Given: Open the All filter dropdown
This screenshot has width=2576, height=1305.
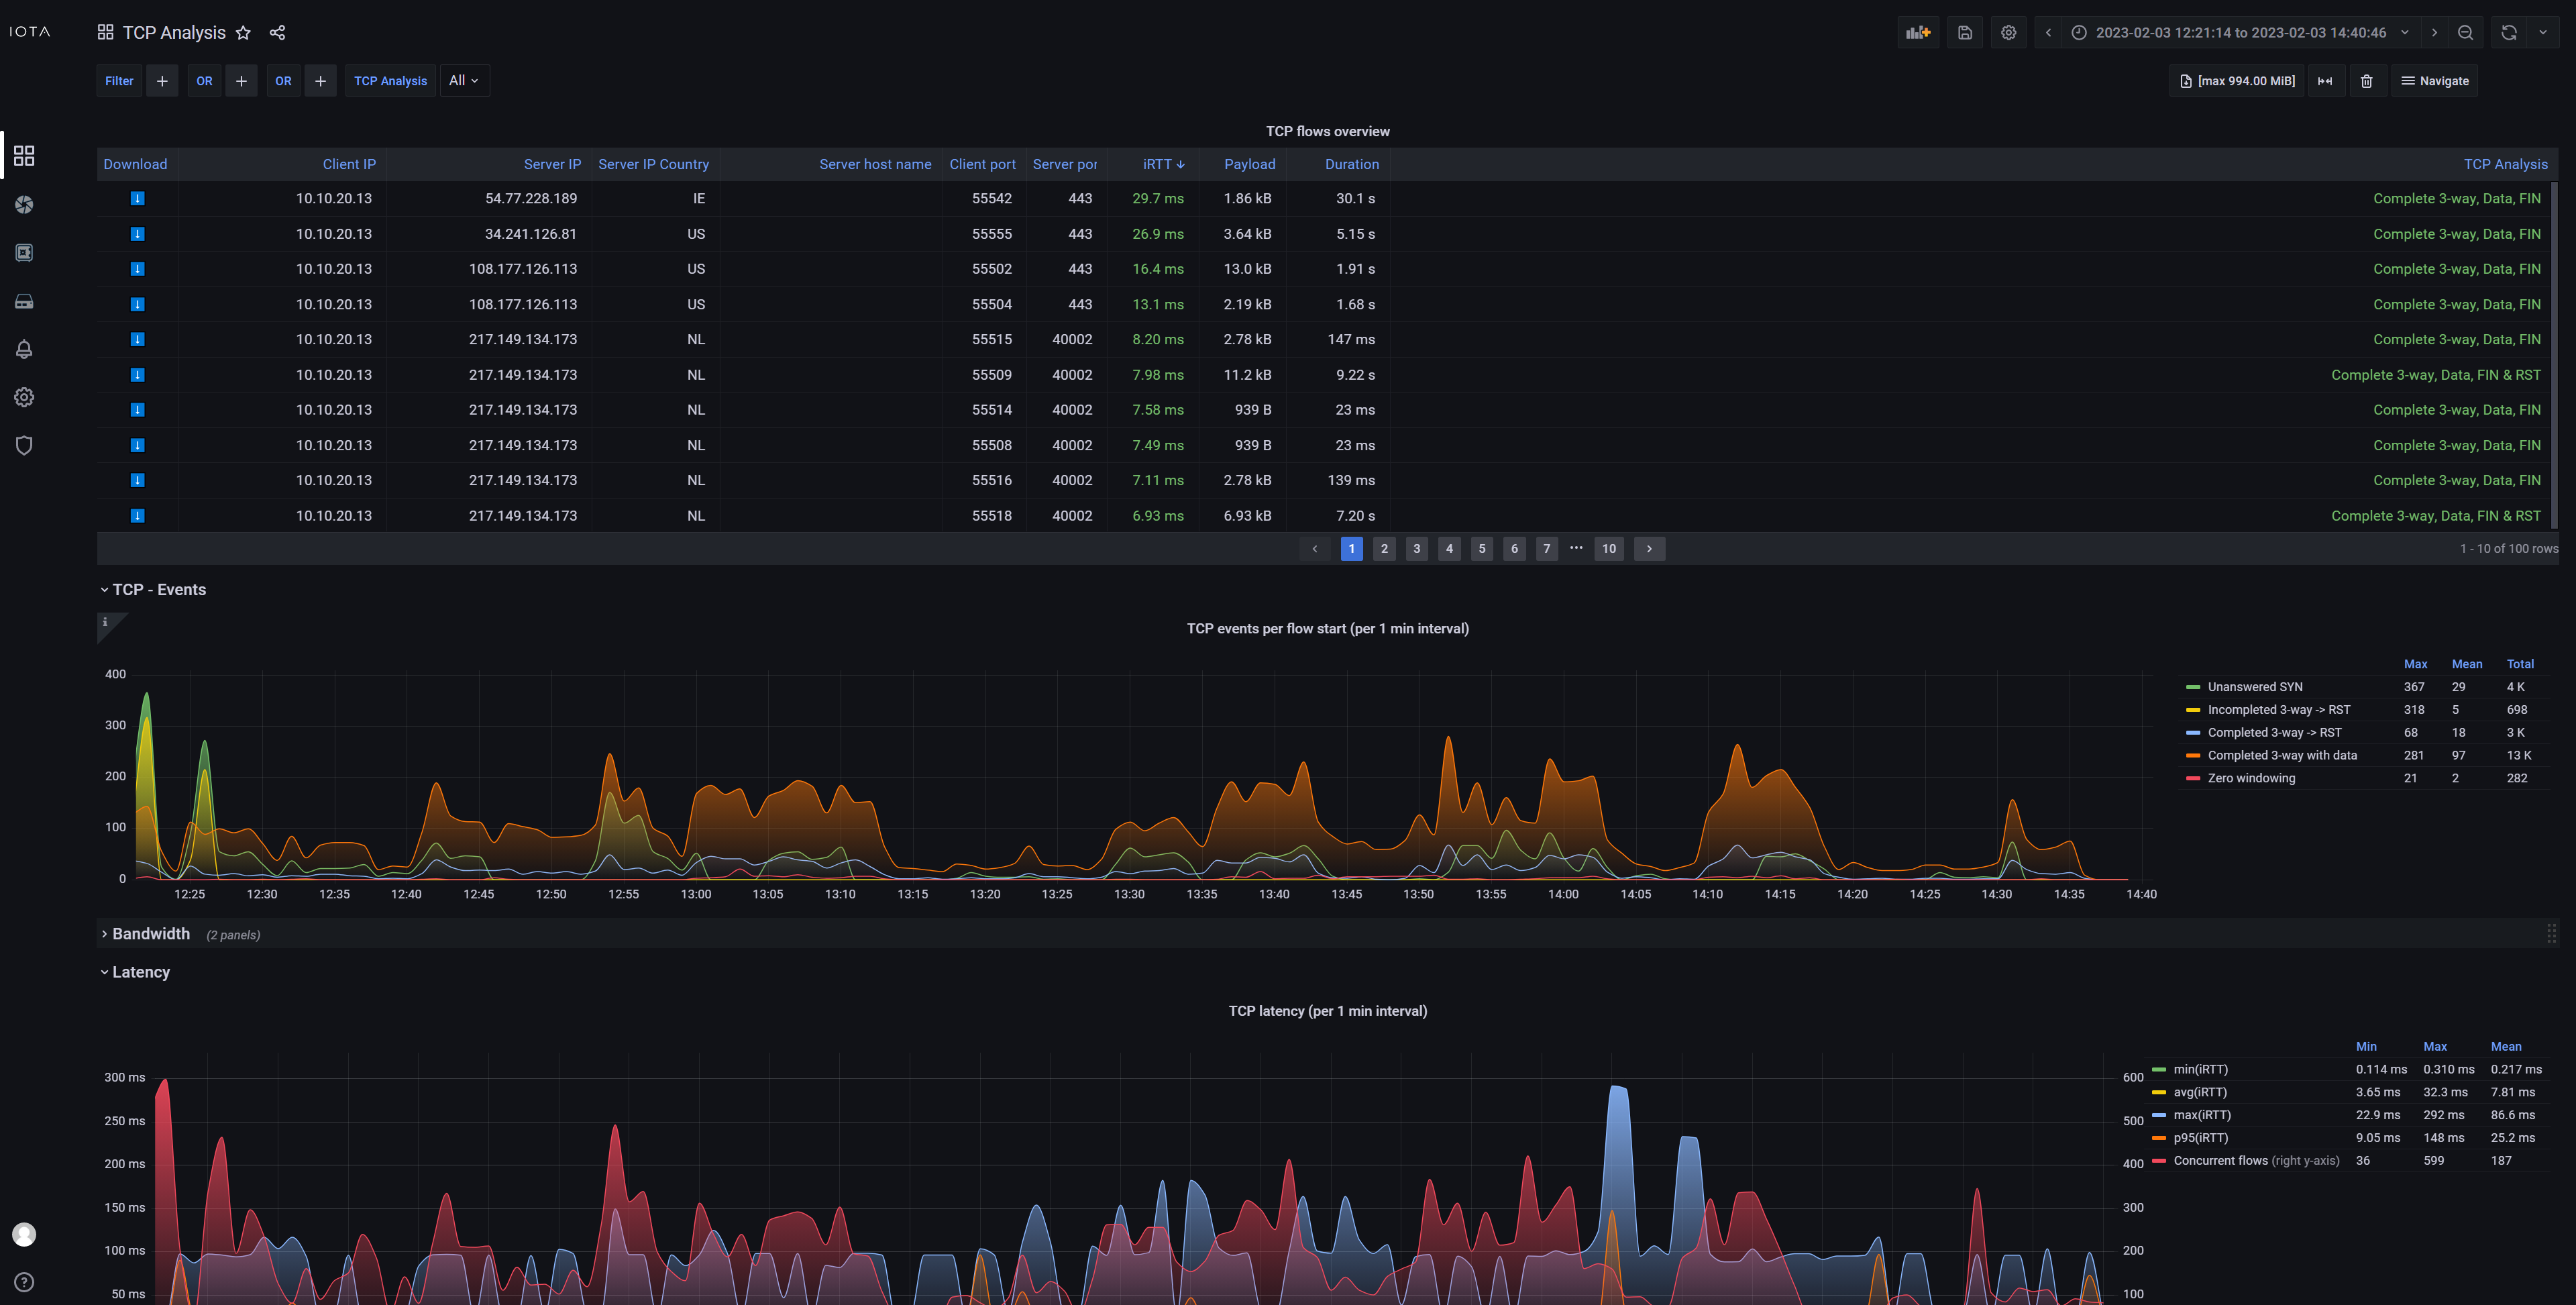Looking at the screenshot, I should click(464, 80).
